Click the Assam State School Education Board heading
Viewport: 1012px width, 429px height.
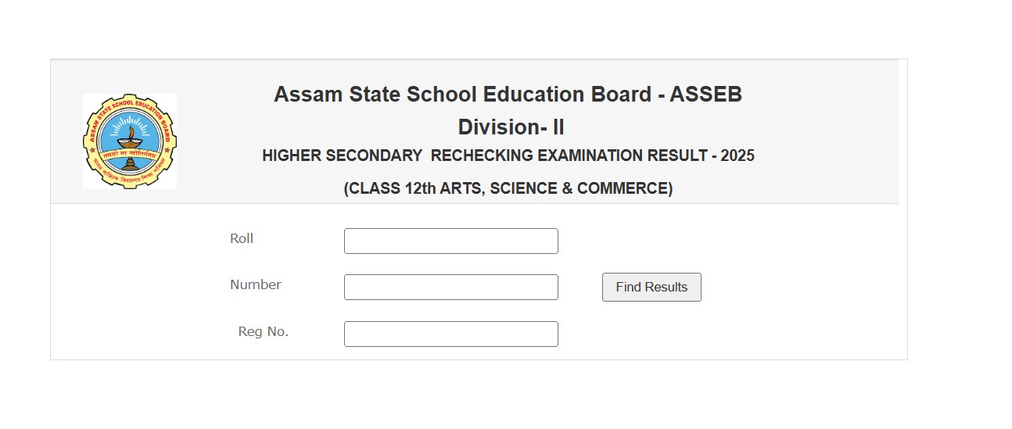click(508, 95)
